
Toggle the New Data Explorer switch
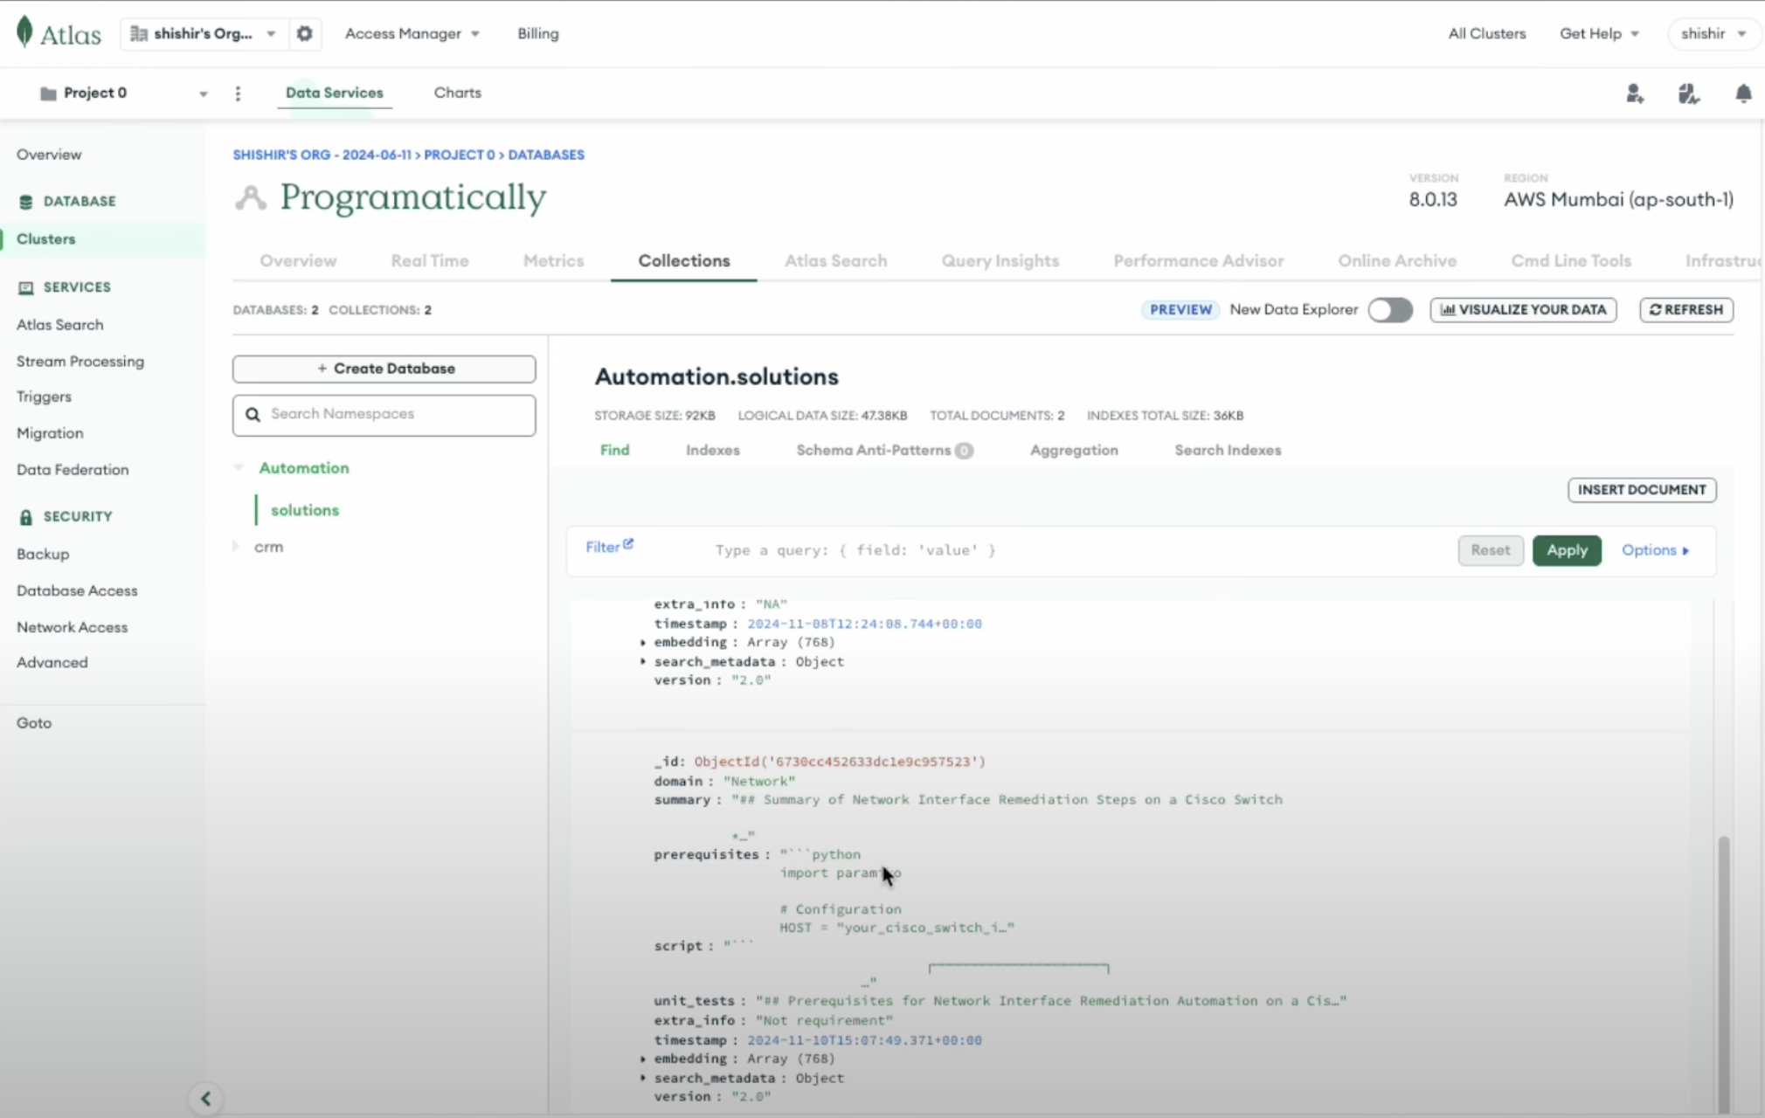[1390, 310]
